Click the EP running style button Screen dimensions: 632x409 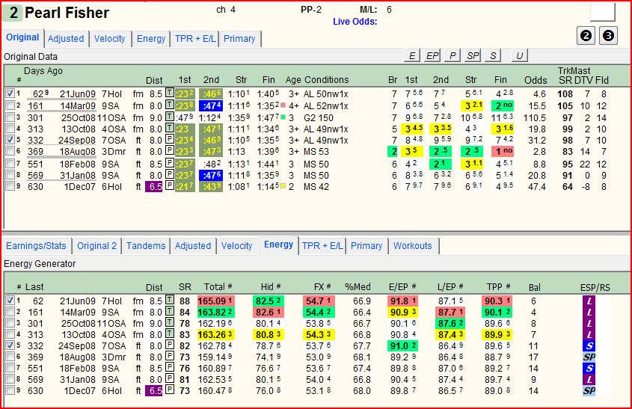[432, 55]
